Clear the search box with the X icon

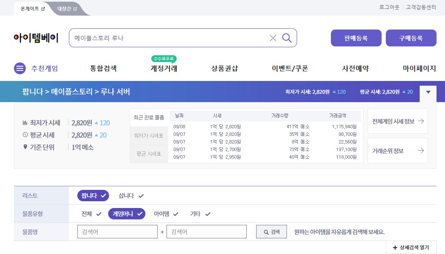pyautogui.click(x=273, y=38)
